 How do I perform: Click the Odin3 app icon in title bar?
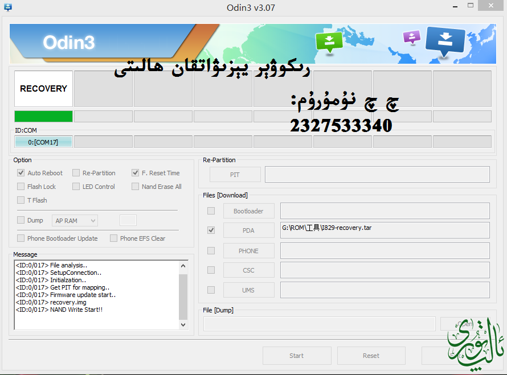point(8,7)
